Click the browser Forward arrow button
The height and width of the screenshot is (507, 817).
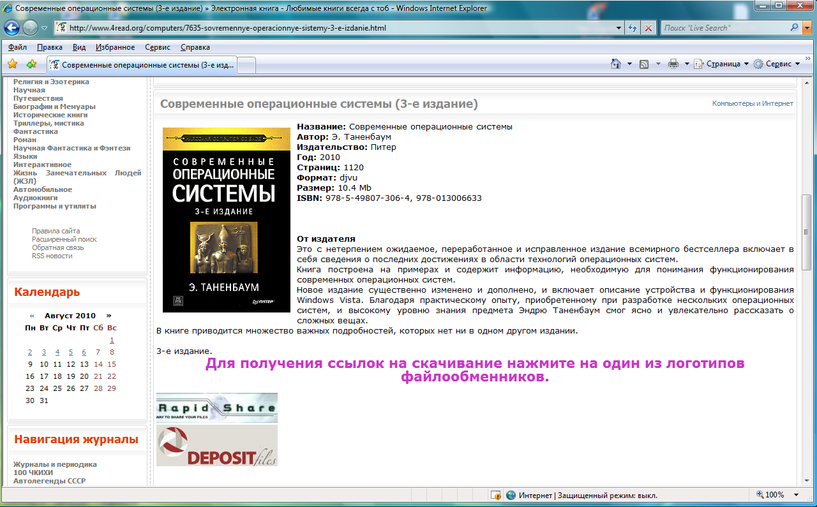30,28
